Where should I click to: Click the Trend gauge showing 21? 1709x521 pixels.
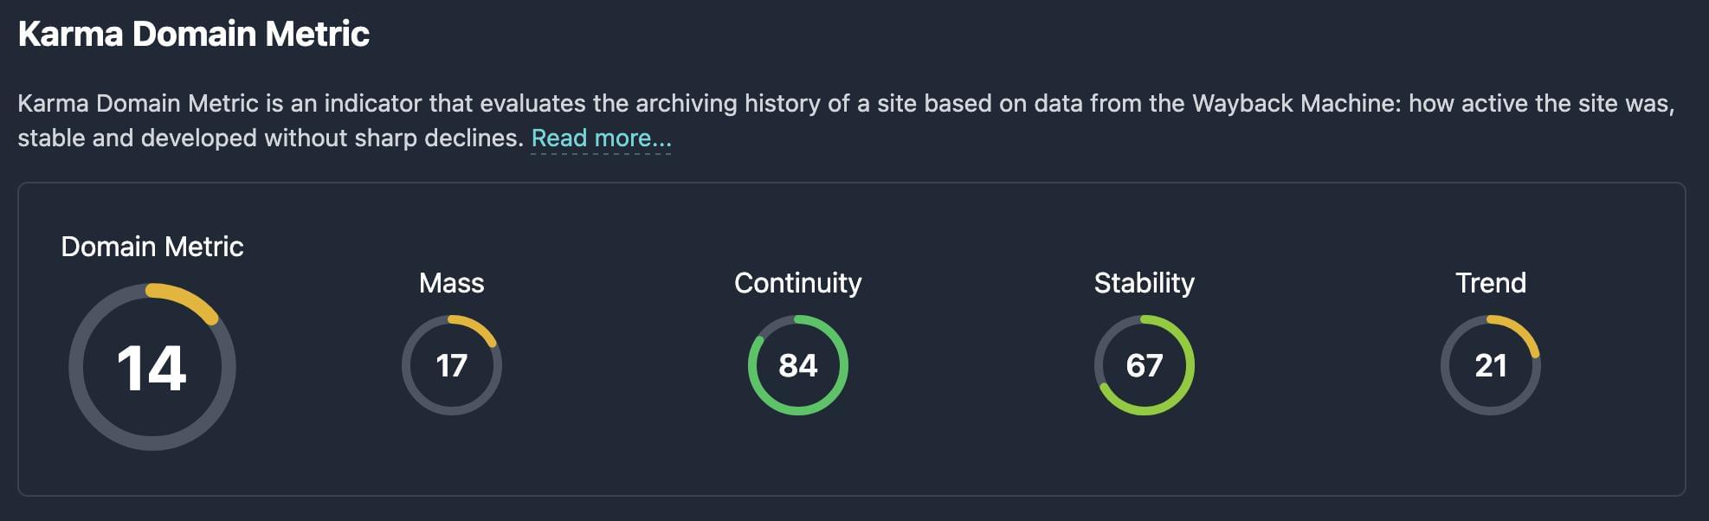[1491, 365]
